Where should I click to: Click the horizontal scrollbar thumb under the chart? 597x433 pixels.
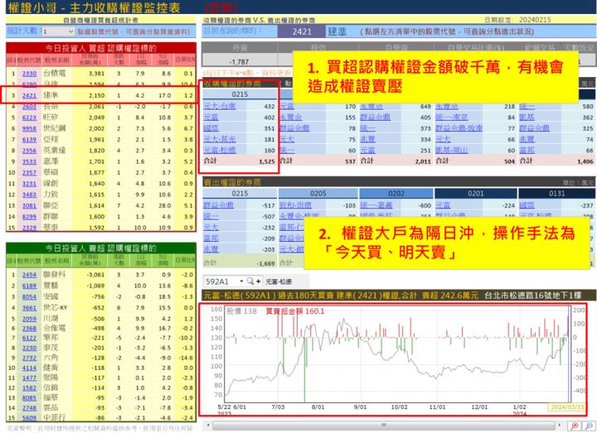[x=384, y=425]
